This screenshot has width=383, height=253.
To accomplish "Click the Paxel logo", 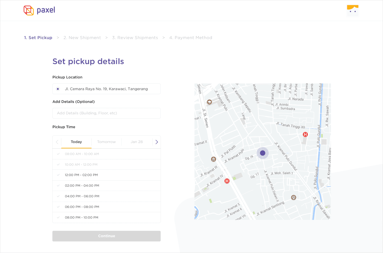I will pyautogui.click(x=39, y=10).
